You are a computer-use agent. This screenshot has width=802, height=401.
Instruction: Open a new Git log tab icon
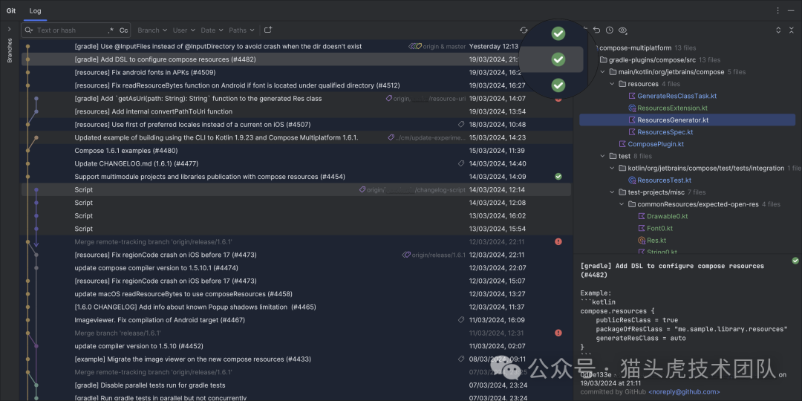[268, 30]
